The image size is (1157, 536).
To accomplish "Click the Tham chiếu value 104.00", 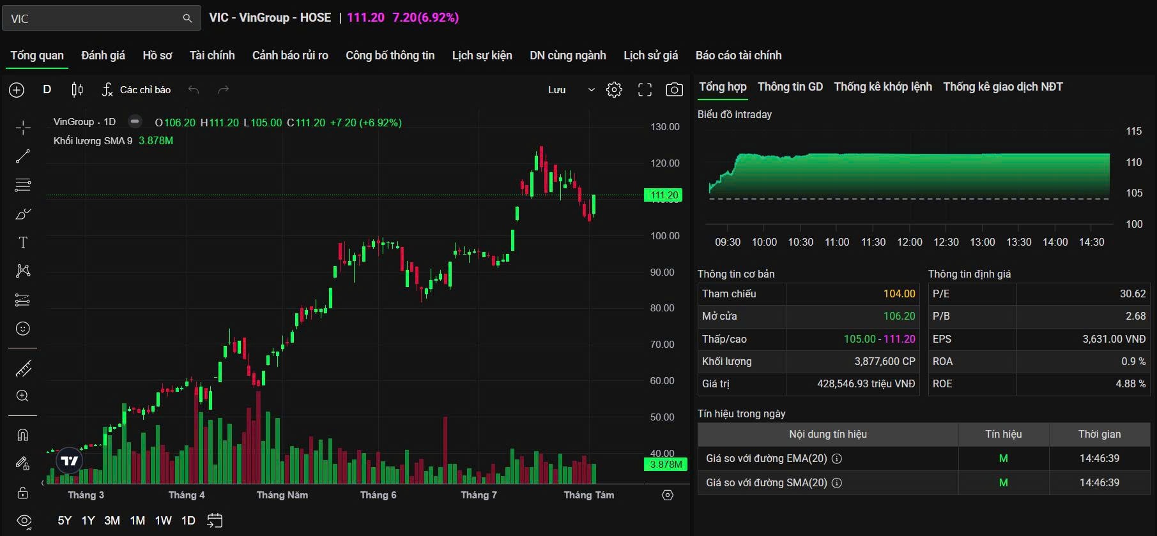I will tap(900, 294).
